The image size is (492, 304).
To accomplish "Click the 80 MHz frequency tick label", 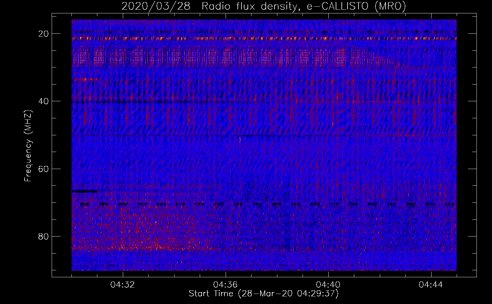I will 44,236.
